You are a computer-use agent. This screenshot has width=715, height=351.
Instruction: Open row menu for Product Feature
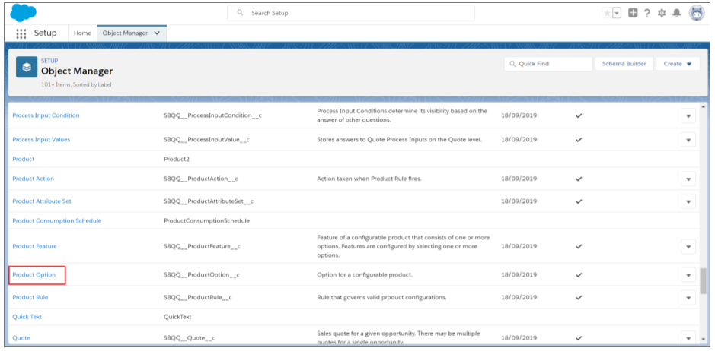click(x=688, y=246)
